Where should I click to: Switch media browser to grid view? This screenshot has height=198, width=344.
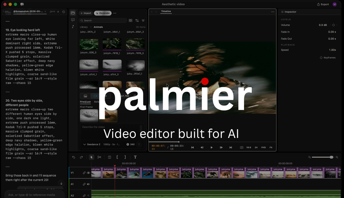click(130, 21)
